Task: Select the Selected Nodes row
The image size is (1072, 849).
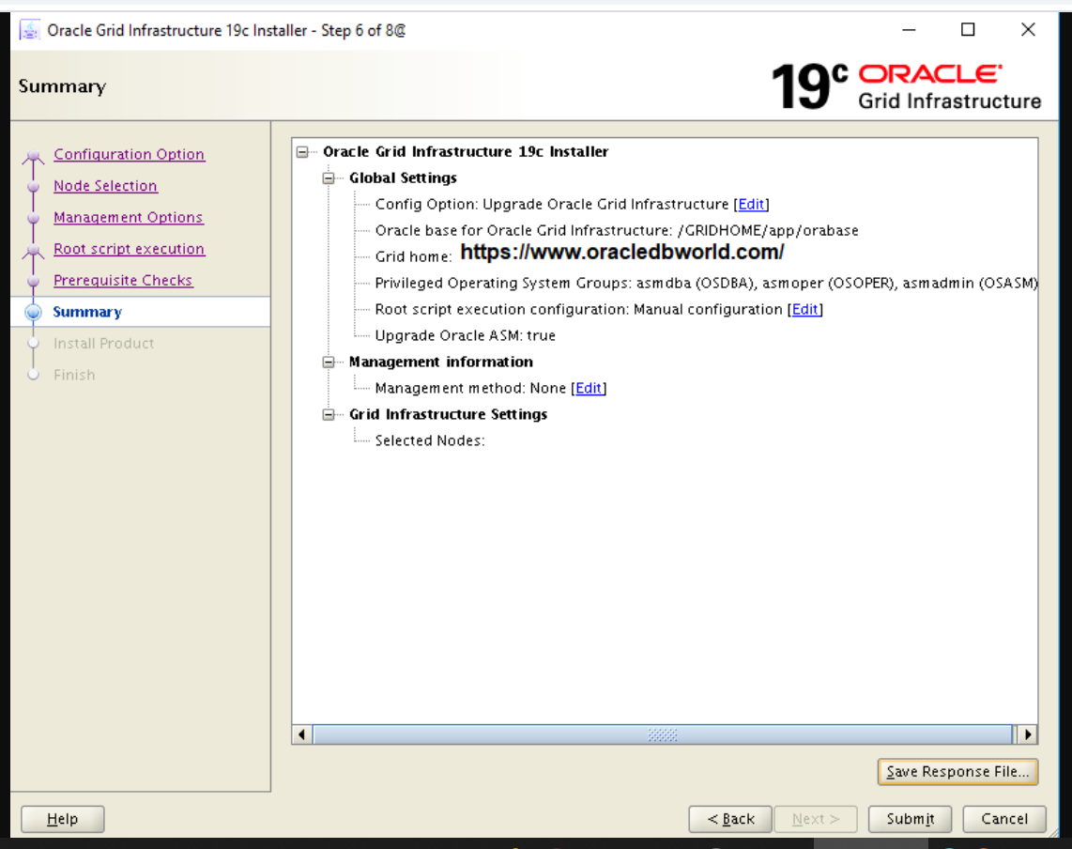Action: pyautogui.click(x=429, y=440)
